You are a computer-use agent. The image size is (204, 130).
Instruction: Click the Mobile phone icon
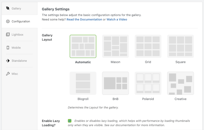8,48
